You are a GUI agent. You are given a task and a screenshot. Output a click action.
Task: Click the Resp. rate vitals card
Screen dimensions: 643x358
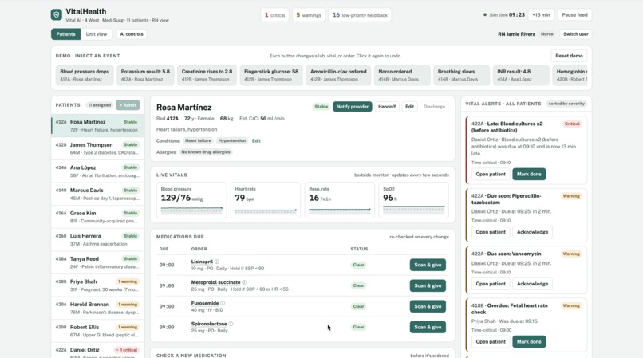340,199
